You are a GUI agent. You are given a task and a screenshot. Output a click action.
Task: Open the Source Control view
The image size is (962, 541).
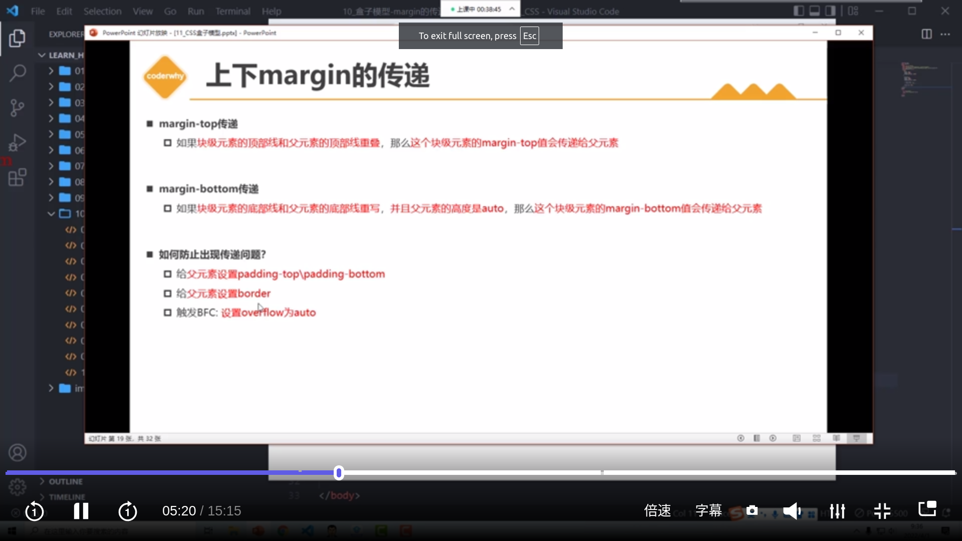18,108
